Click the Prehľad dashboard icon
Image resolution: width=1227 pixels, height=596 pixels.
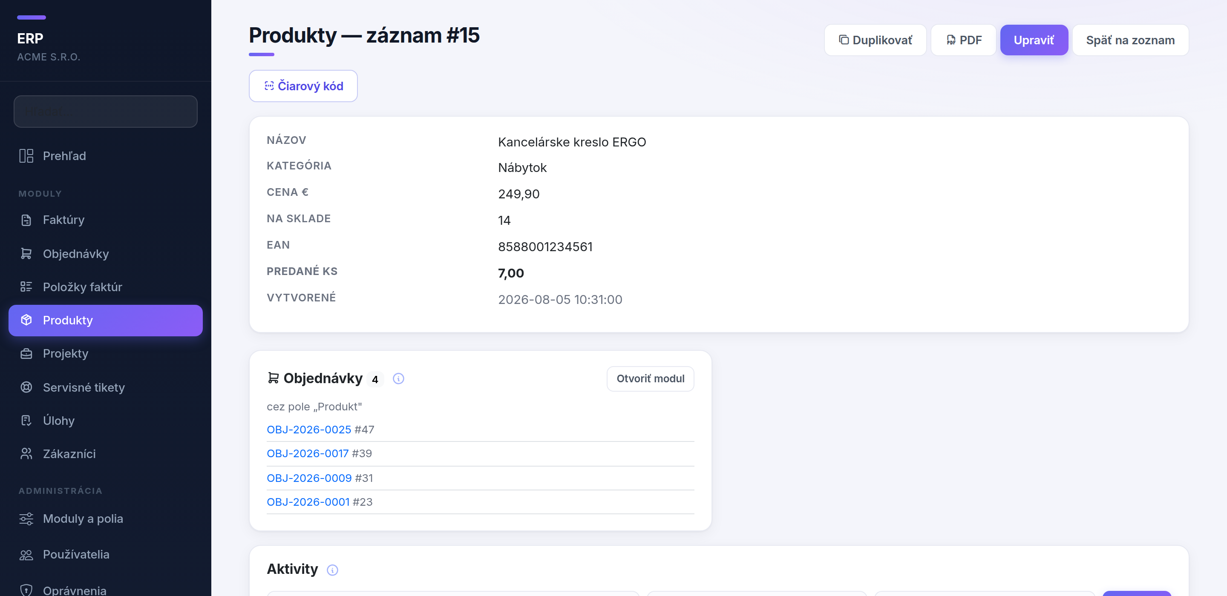click(26, 156)
